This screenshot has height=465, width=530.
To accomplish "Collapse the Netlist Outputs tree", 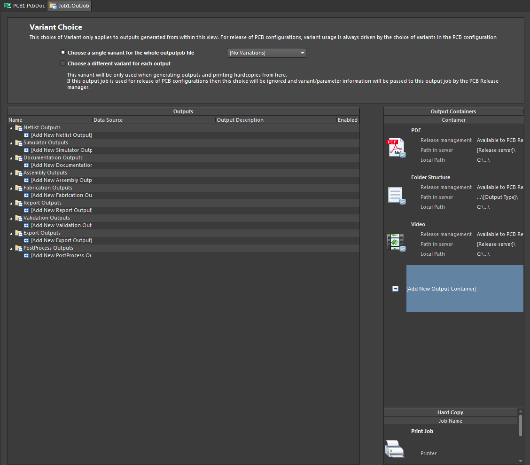I will pos(10,127).
